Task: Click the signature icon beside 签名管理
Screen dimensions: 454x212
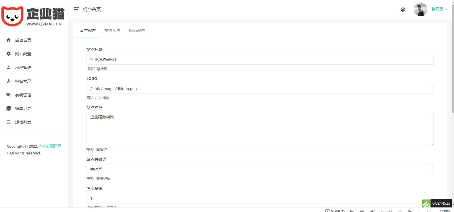Action: click(9, 81)
